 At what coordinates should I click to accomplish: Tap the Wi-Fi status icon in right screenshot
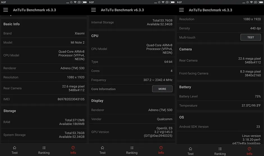pos(251,2)
